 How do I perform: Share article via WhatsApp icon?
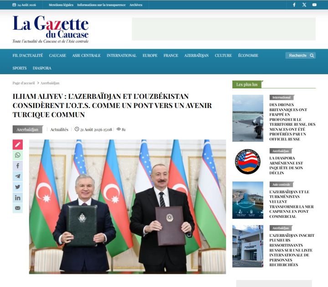pyautogui.click(x=18, y=155)
